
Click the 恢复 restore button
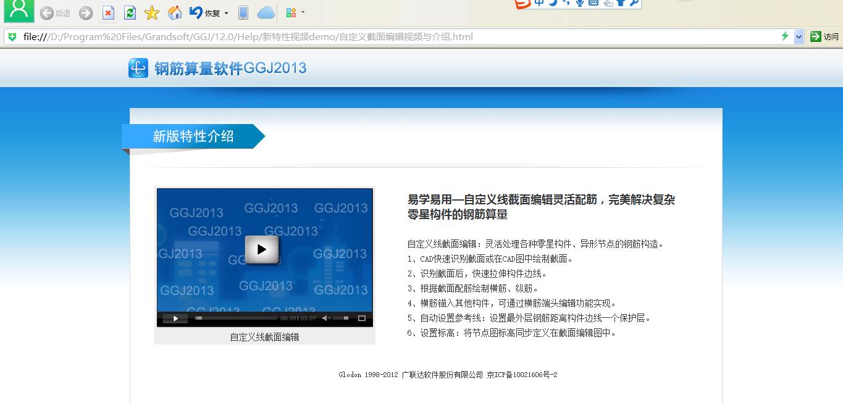[204, 13]
